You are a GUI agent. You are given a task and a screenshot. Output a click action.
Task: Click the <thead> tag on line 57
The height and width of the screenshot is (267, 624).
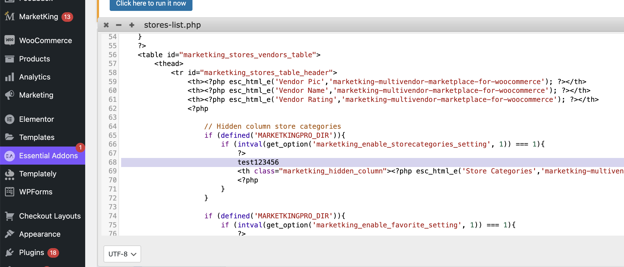coord(169,64)
